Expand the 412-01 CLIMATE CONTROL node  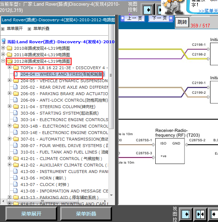(9, 158)
